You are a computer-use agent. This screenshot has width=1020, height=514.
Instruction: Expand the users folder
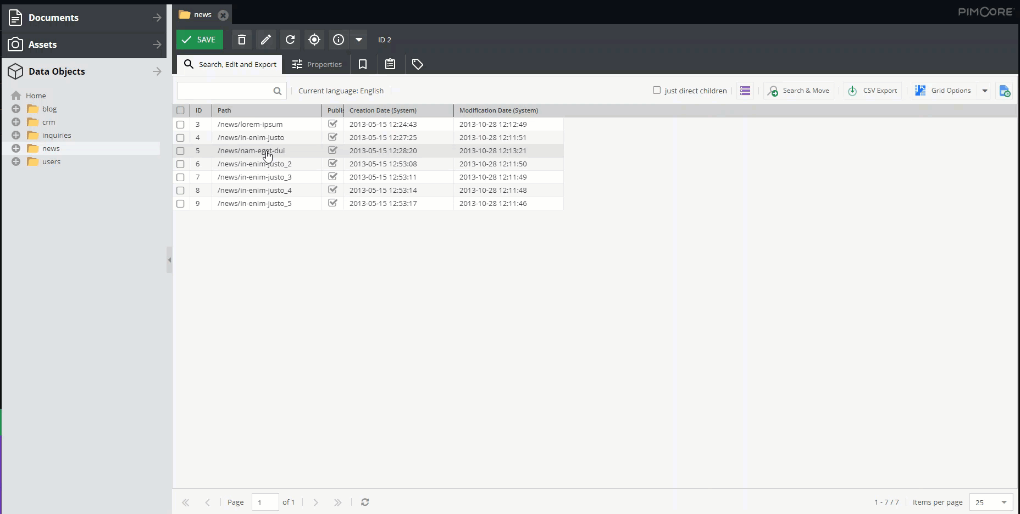pyautogui.click(x=16, y=161)
